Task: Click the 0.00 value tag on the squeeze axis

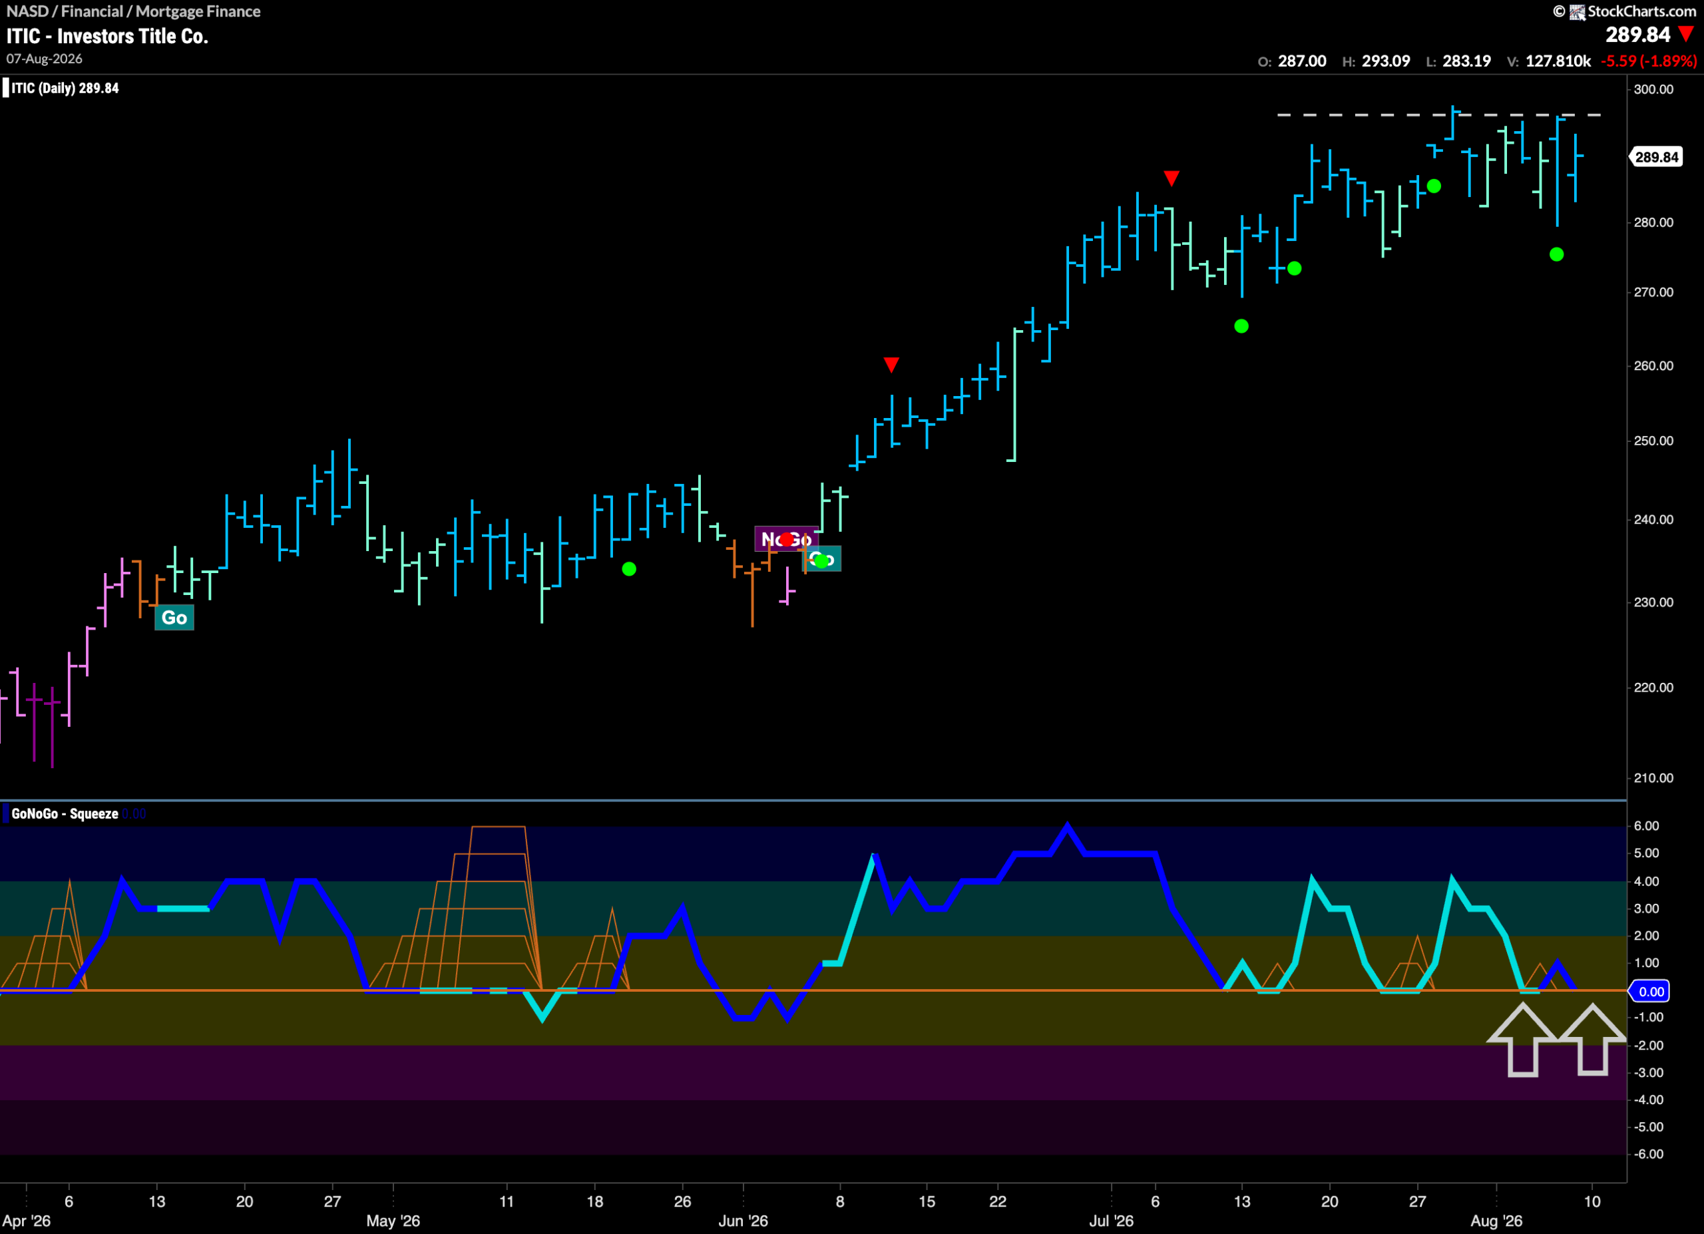Action: pos(1650,992)
